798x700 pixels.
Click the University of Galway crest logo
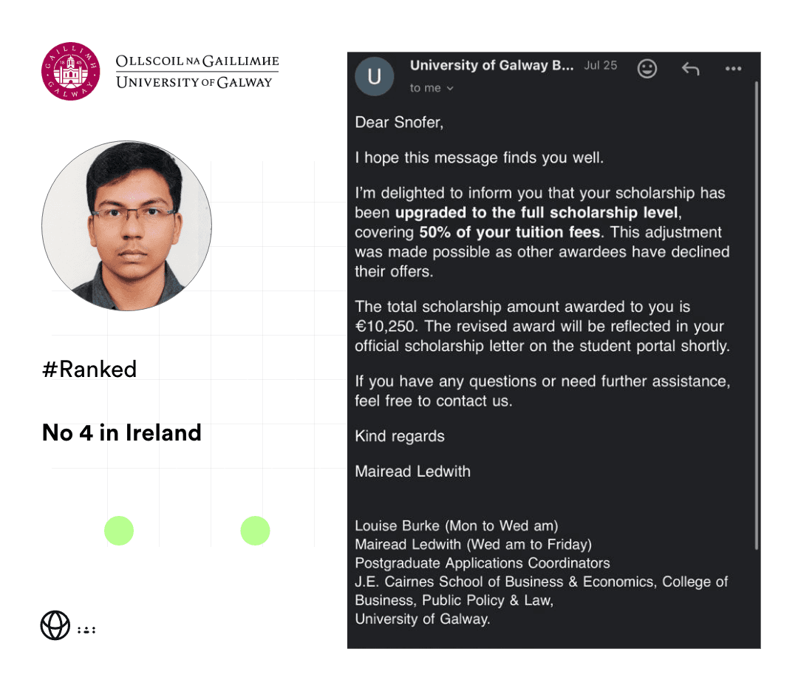tap(71, 71)
